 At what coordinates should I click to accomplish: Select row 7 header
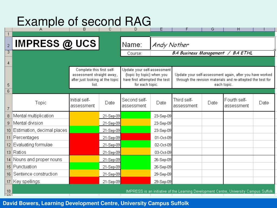tap(8, 102)
